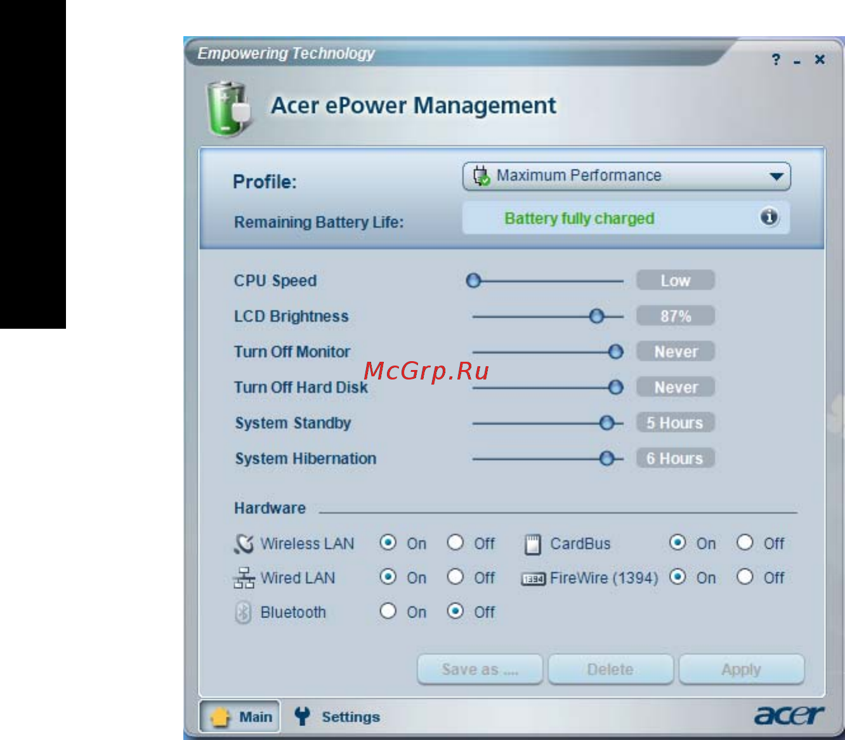Select FireWire (1394) On radio
The image size is (845, 740).
[678, 577]
